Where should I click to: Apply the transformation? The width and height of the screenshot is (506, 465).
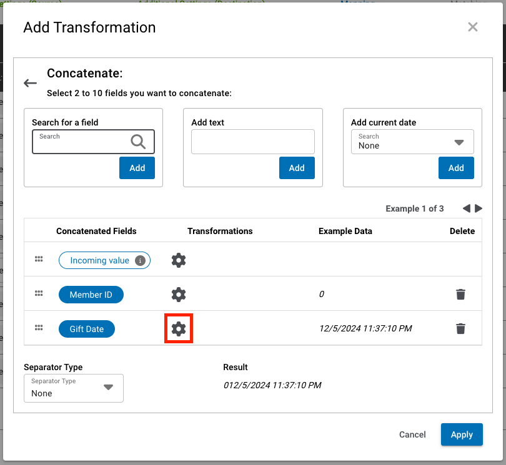click(x=462, y=434)
